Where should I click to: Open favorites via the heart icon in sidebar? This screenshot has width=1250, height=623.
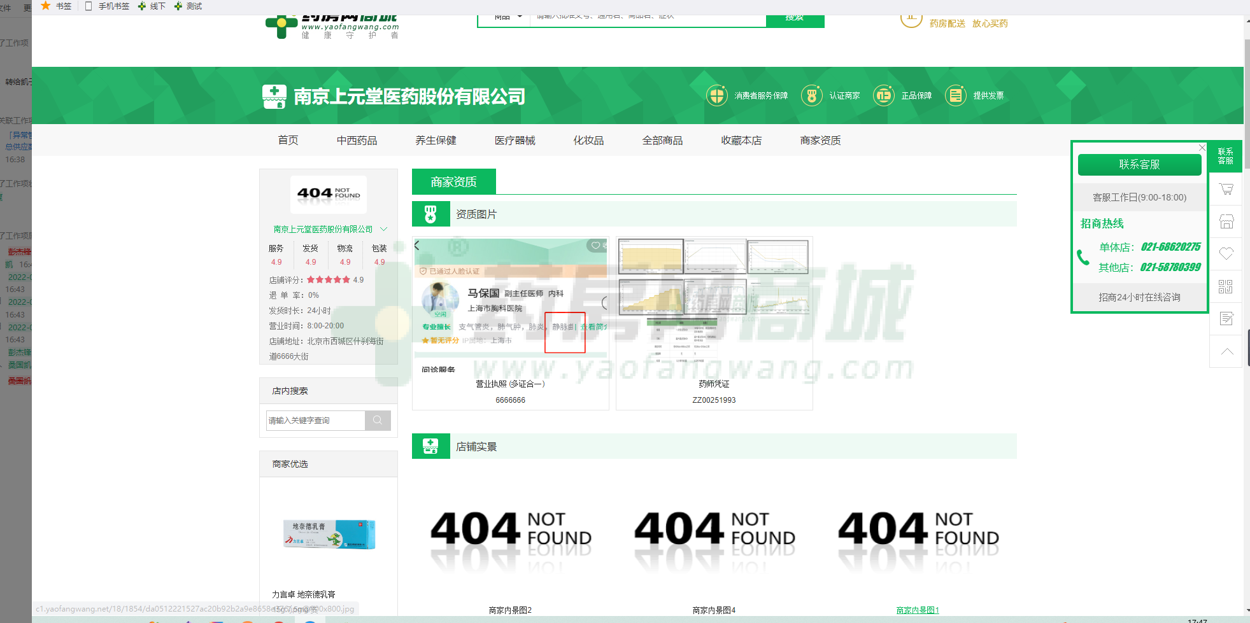click(1226, 254)
